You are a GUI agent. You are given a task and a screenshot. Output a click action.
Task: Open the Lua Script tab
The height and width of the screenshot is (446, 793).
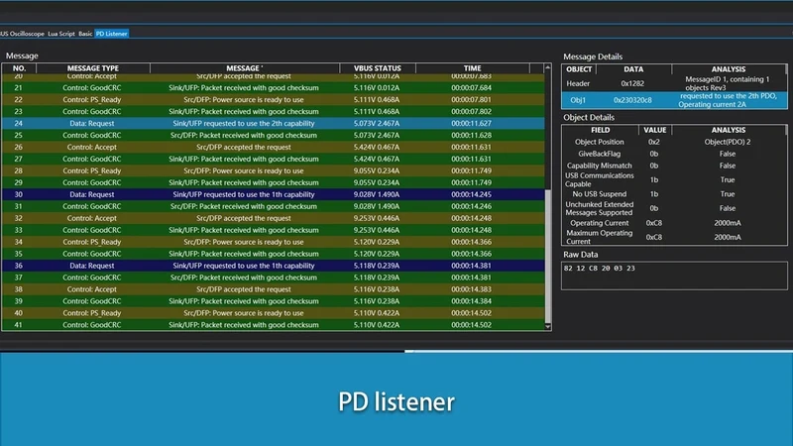click(61, 34)
